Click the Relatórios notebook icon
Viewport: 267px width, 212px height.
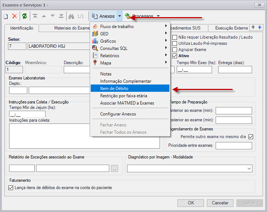pyautogui.click(x=95, y=55)
